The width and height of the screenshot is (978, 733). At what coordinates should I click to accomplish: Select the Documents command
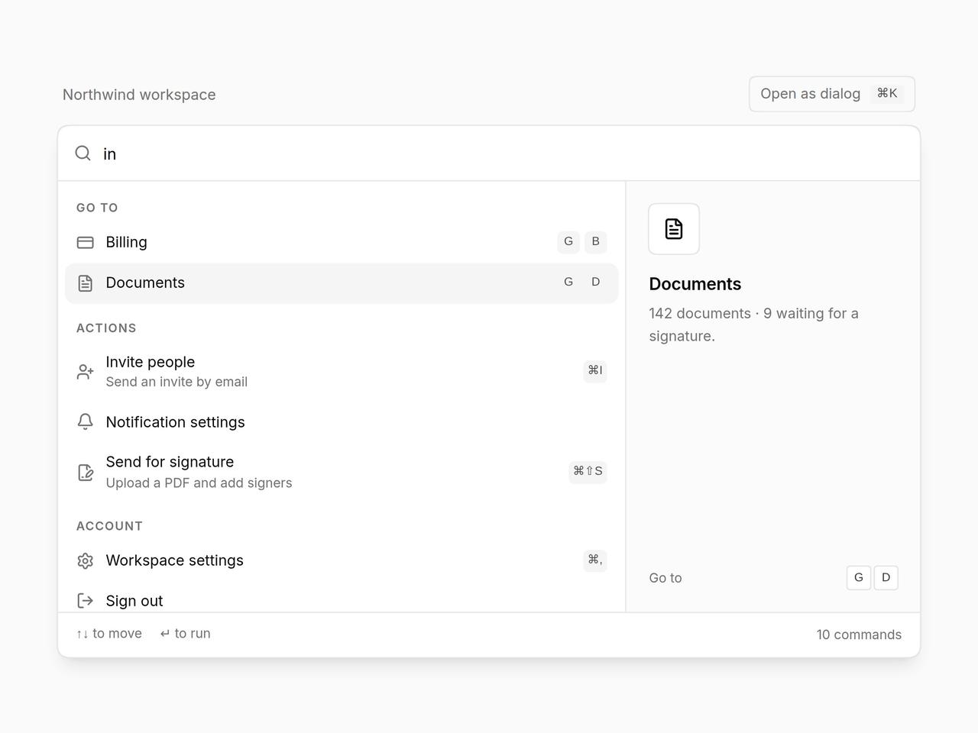tap(342, 283)
